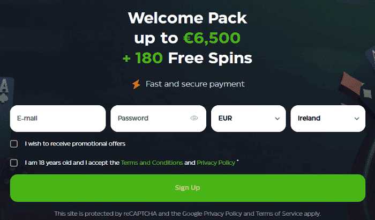
Task: Focus the E-mail input field
Action: tap(57, 119)
